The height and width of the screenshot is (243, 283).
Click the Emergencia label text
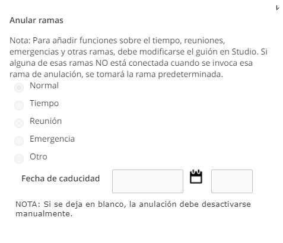pos(52,139)
